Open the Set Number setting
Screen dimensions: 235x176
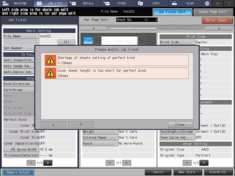pyautogui.click(x=19, y=48)
